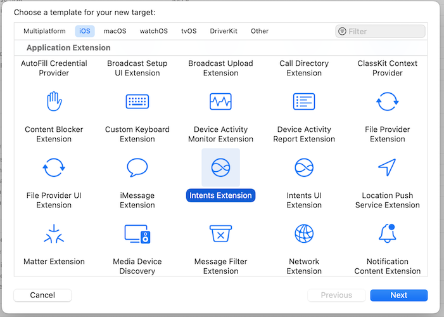This screenshot has height=317, width=444.
Task: Select the iOS platform tab
Action: coord(85,31)
